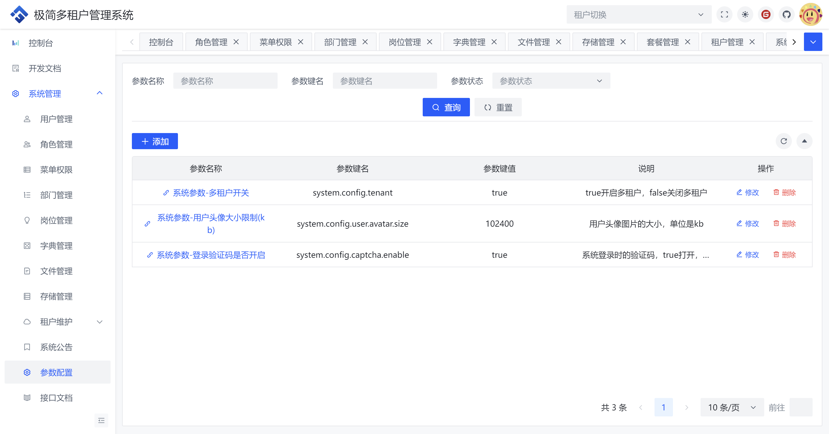Expand the 参数状态 select box
Screen dimensions: 829x434
coord(551,81)
